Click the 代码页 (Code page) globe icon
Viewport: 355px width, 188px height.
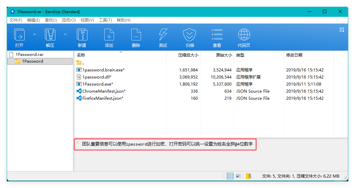244,35
